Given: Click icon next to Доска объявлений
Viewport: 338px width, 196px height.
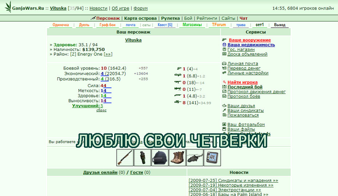Looking at the screenshot, I should click(x=224, y=54).
